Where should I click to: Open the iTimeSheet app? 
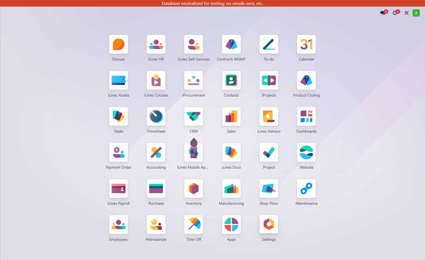coord(156,116)
